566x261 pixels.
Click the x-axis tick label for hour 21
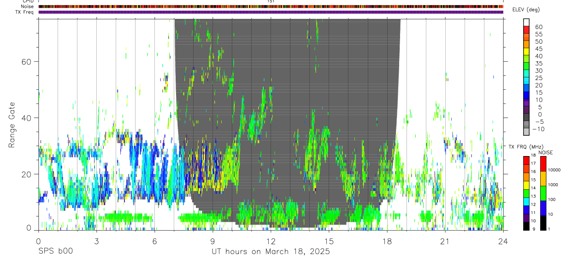[445, 241]
